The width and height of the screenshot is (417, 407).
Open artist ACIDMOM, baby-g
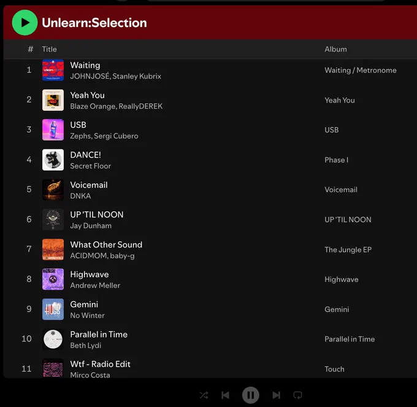[x=102, y=256]
